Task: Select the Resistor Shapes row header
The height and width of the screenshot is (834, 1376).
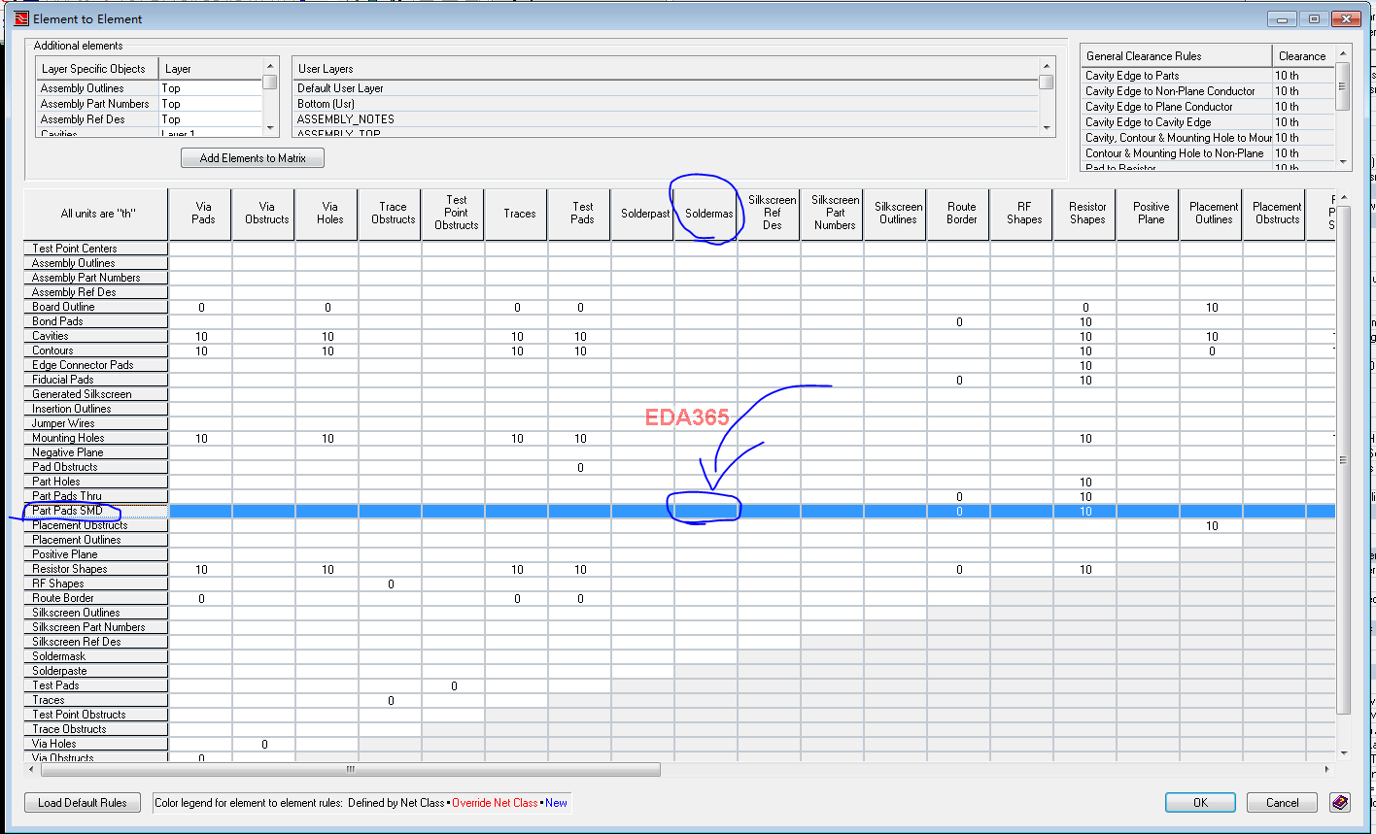Action: [96, 569]
